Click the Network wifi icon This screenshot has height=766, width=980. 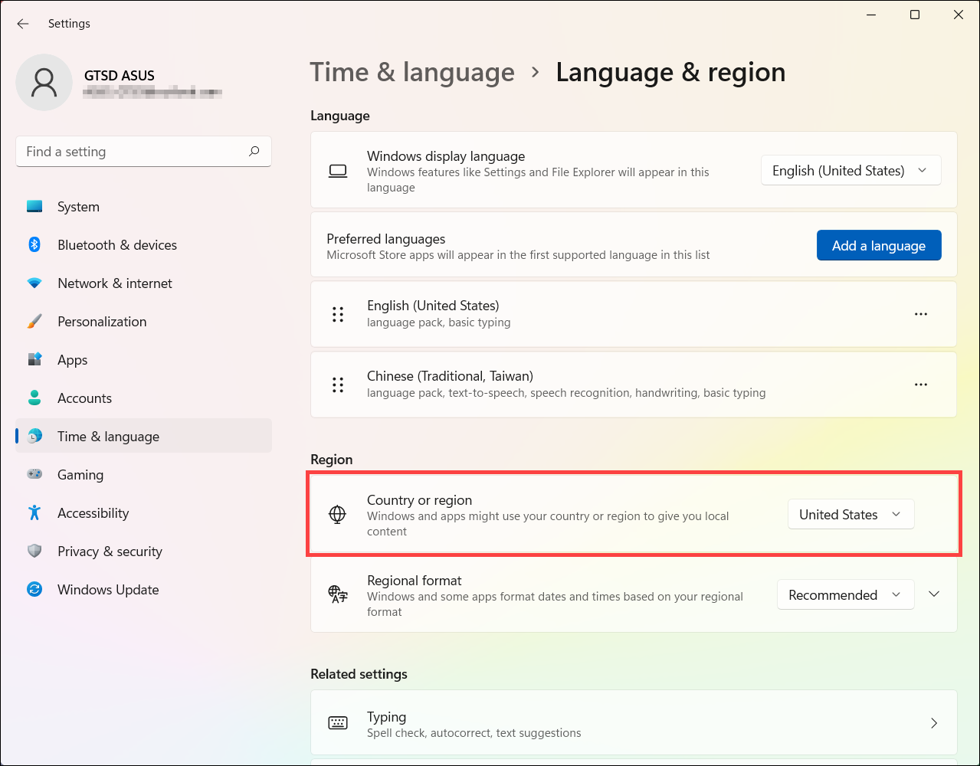[34, 283]
